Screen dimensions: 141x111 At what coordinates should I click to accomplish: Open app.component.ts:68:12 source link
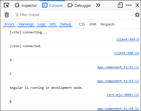click(118, 109)
